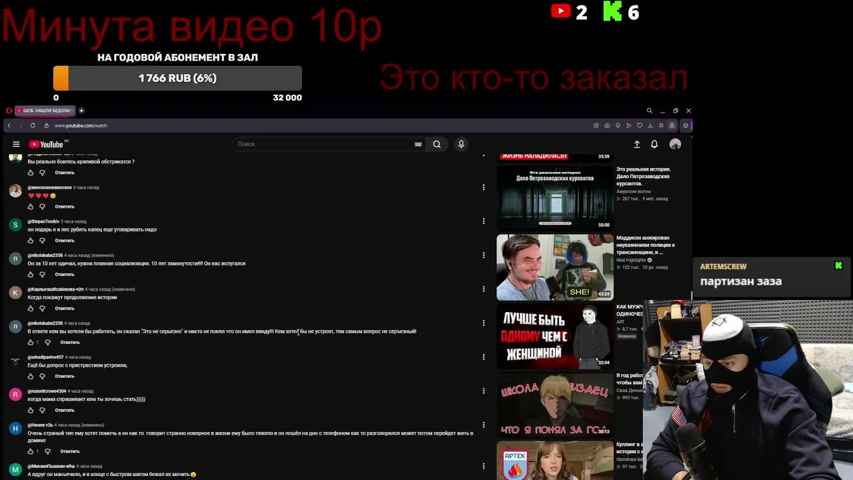The image size is (853, 480).
Task: Reload the page in the browser
Action: click(x=33, y=125)
